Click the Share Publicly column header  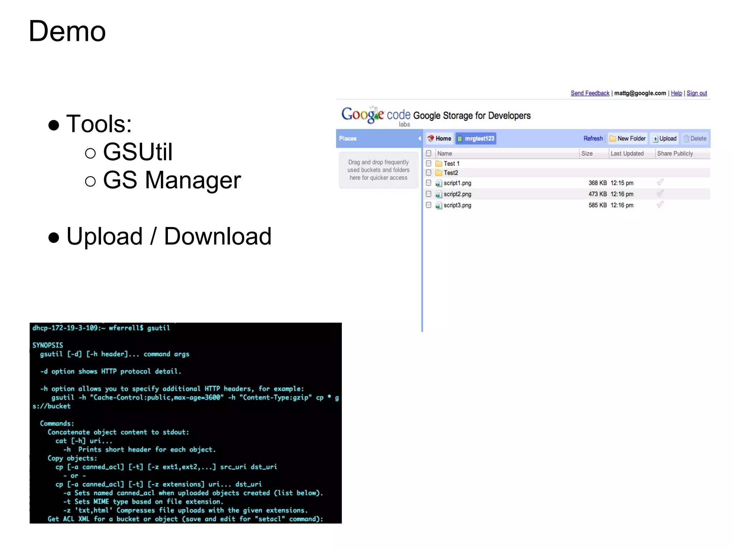[x=682, y=153]
